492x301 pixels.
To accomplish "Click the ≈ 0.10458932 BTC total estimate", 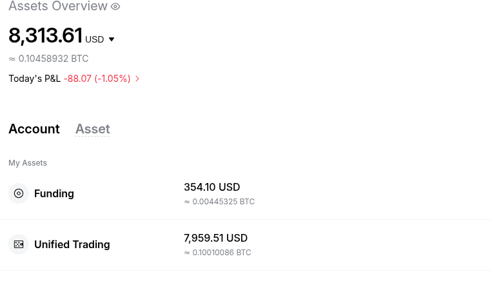I will pyautogui.click(x=48, y=59).
